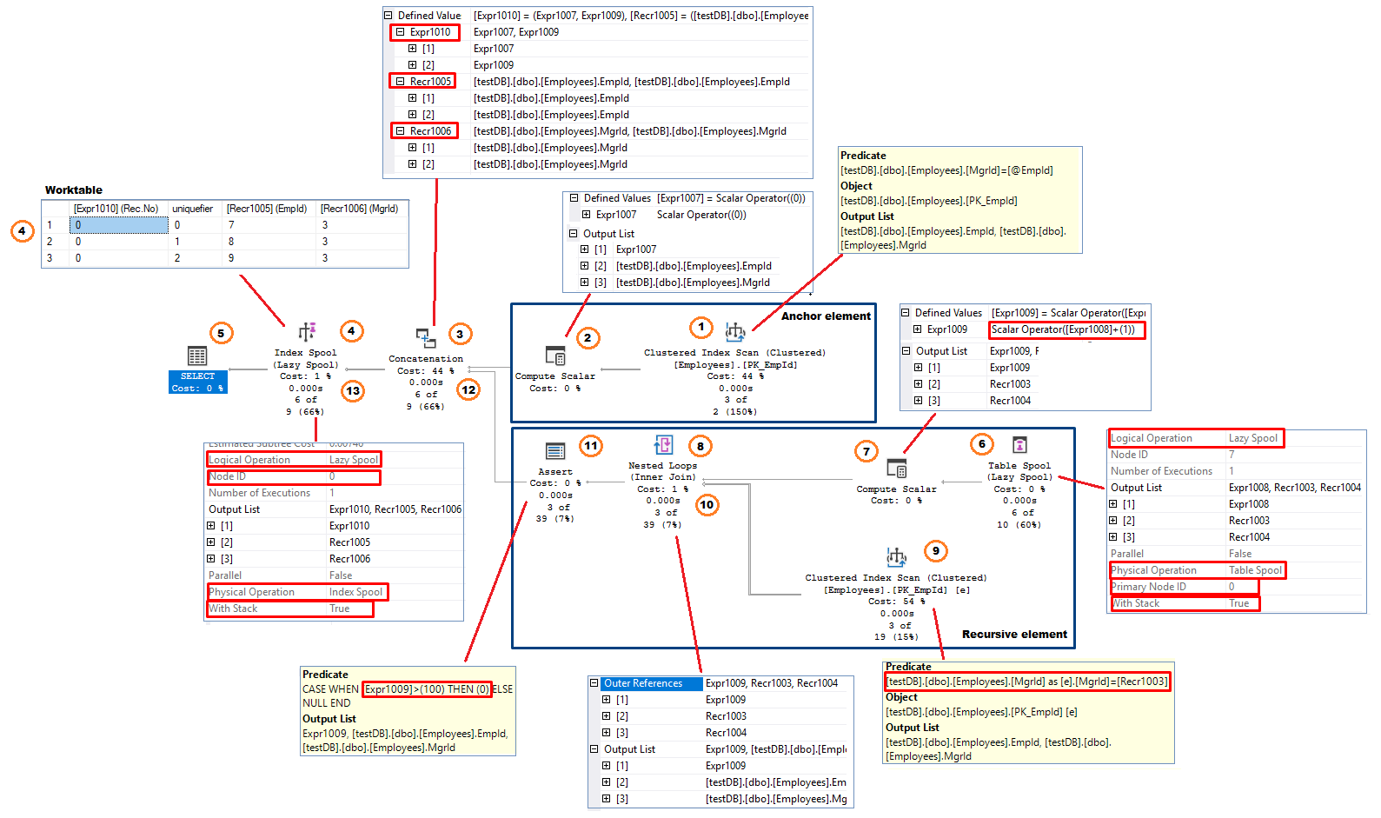The width and height of the screenshot is (1381, 818).
Task: Click the recursive Clustered Index Scan [e] icon
Action: point(896,556)
